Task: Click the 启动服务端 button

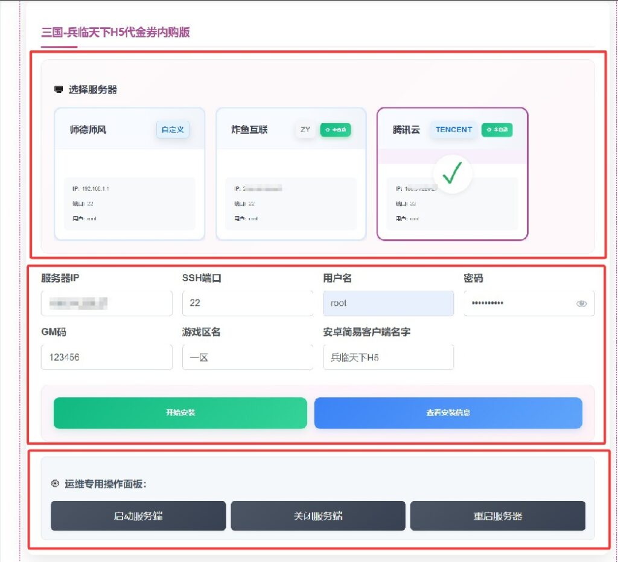Action: (138, 516)
